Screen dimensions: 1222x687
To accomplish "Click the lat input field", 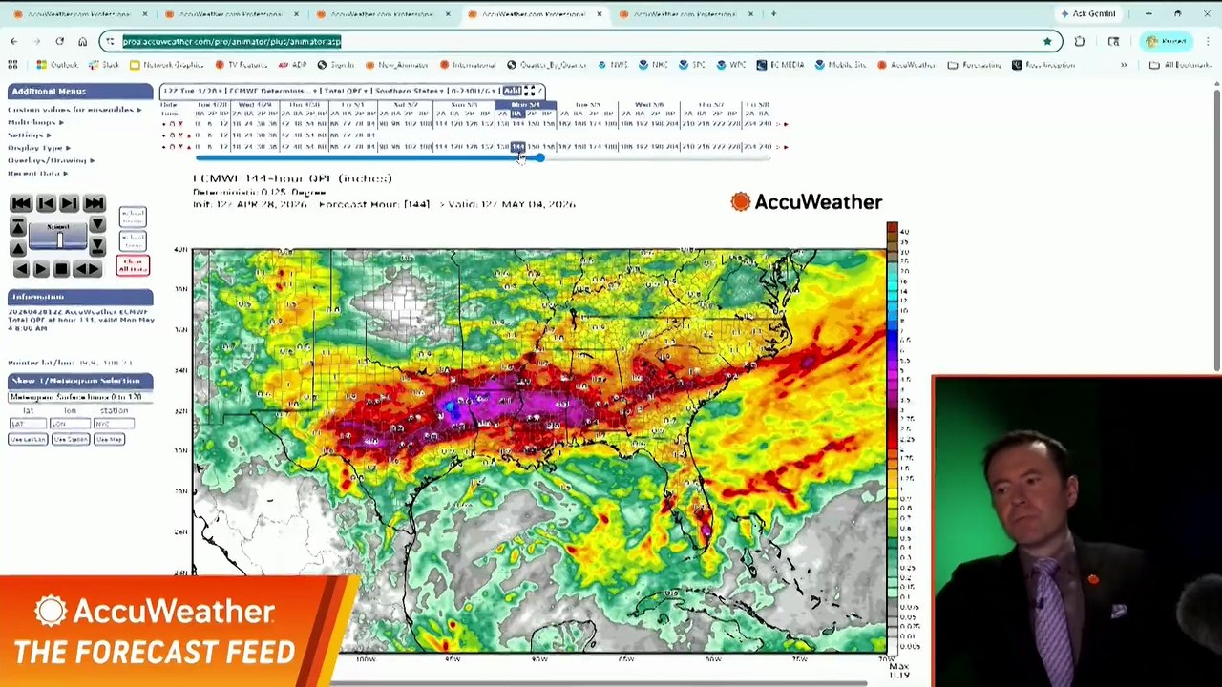I will pyautogui.click(x=28, y=424).
